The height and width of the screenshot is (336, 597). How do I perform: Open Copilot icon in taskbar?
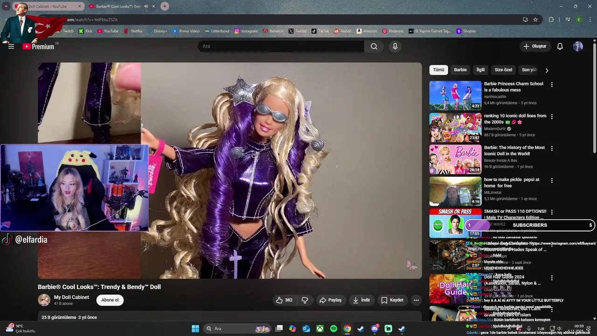pos(292,329)
